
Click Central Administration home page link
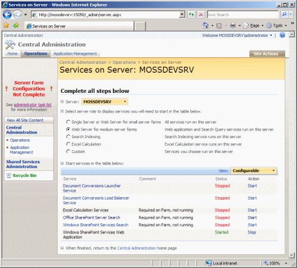click(137, 248)
